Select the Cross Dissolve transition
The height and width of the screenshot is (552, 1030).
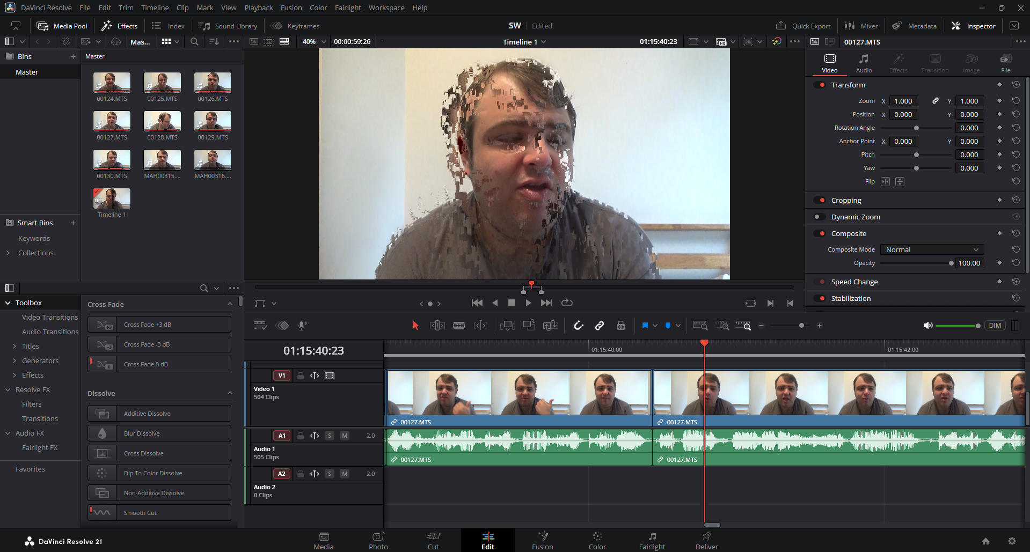point(159,453)
